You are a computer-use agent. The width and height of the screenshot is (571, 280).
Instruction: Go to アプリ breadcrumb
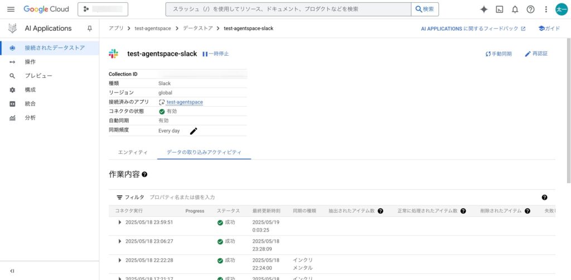click(x=116, y=28)
